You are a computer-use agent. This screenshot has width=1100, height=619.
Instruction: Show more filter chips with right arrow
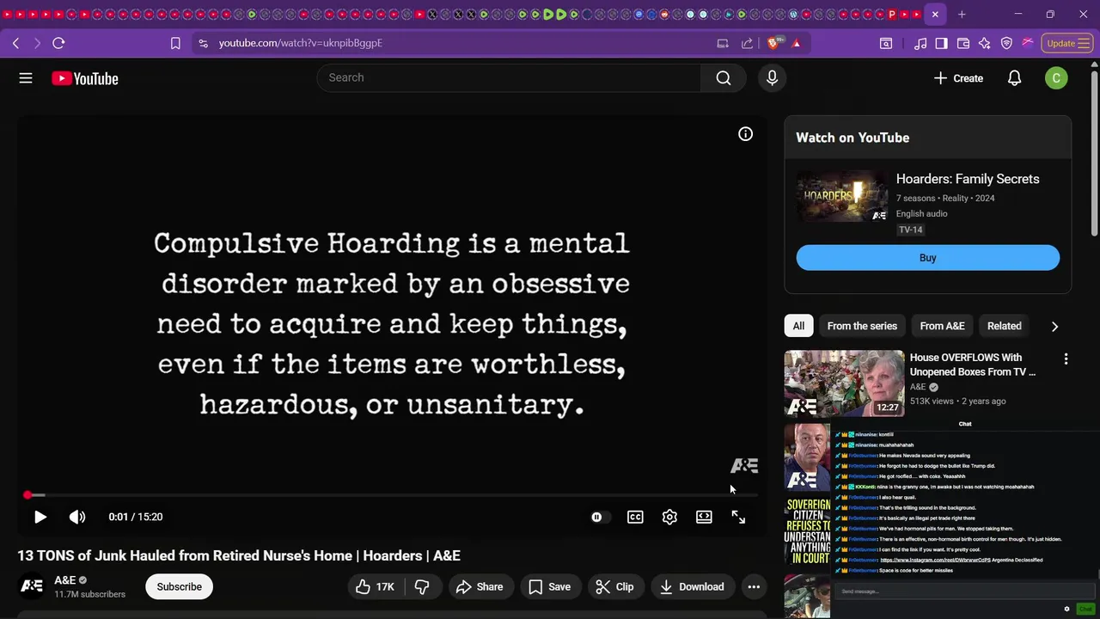pyautogui.click(x=1054, y=327)
